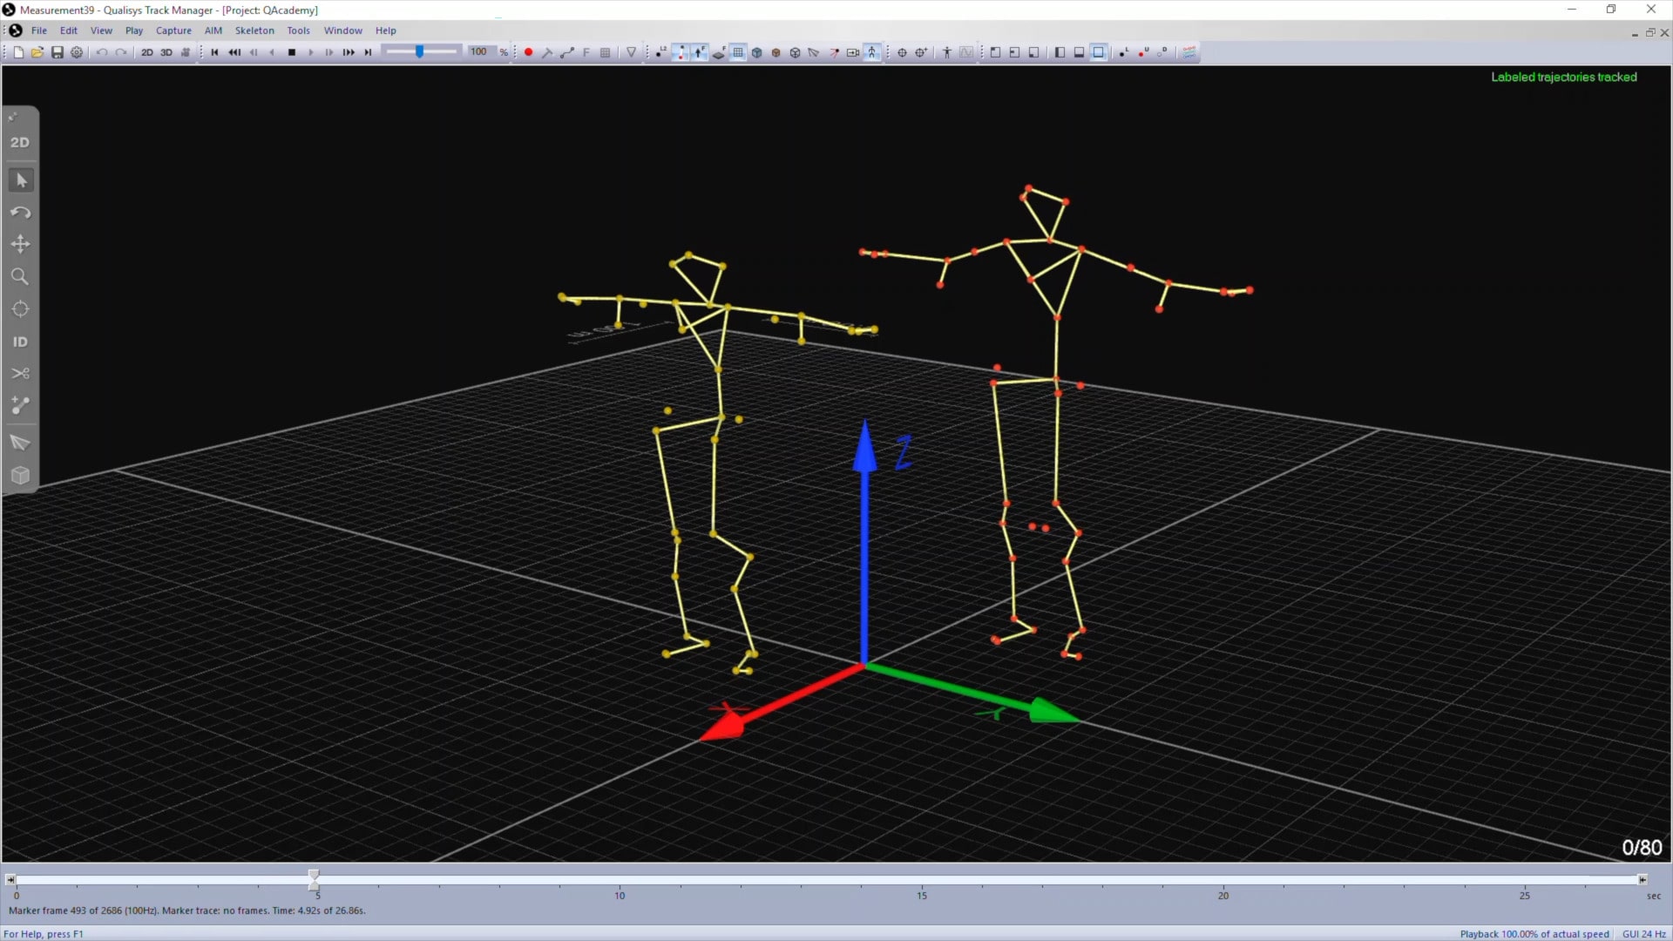Select the create bone tool in sidebar
The image size is (1673, 941).
pyautogui.click(x=21, y=406)
